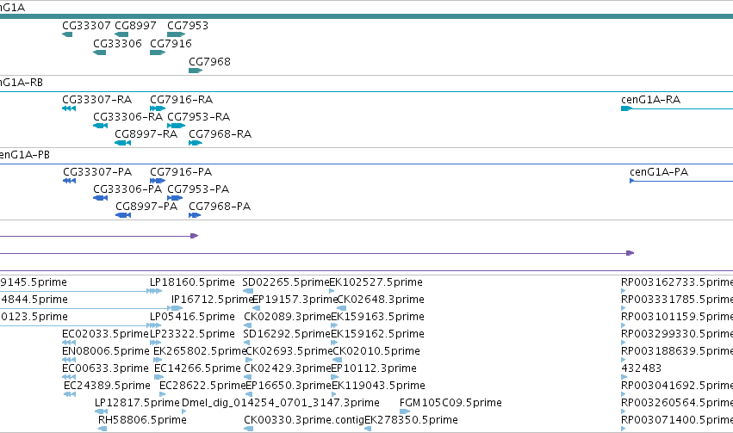The image size is (733, 433).
Task: Click the FGM105C09.5prime EST glyph
Action: click(x=405, y=411)
